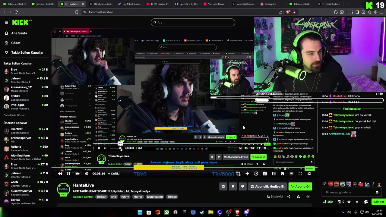
Task: Open PrisTagna channel in sidebar
Action: 26,107
